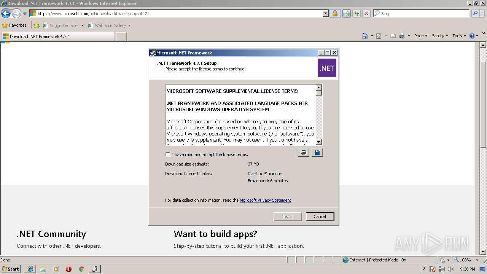This screenshot has width=487, height=274.
Task: Click license text scrollbar up arrow
Action: [319, 88]
